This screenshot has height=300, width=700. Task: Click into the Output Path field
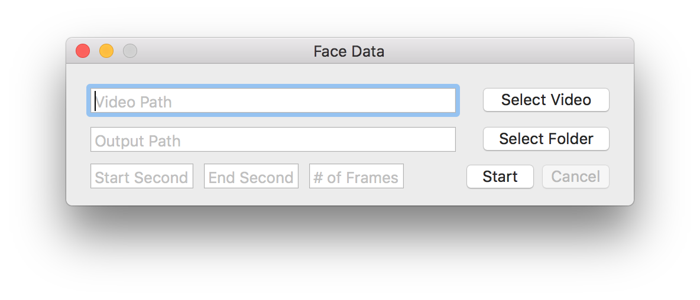coord(273,140)
